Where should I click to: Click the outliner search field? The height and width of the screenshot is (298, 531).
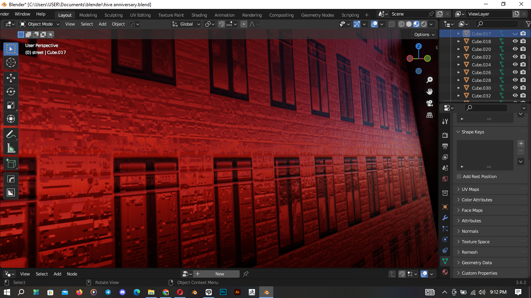tap(497, 24)
